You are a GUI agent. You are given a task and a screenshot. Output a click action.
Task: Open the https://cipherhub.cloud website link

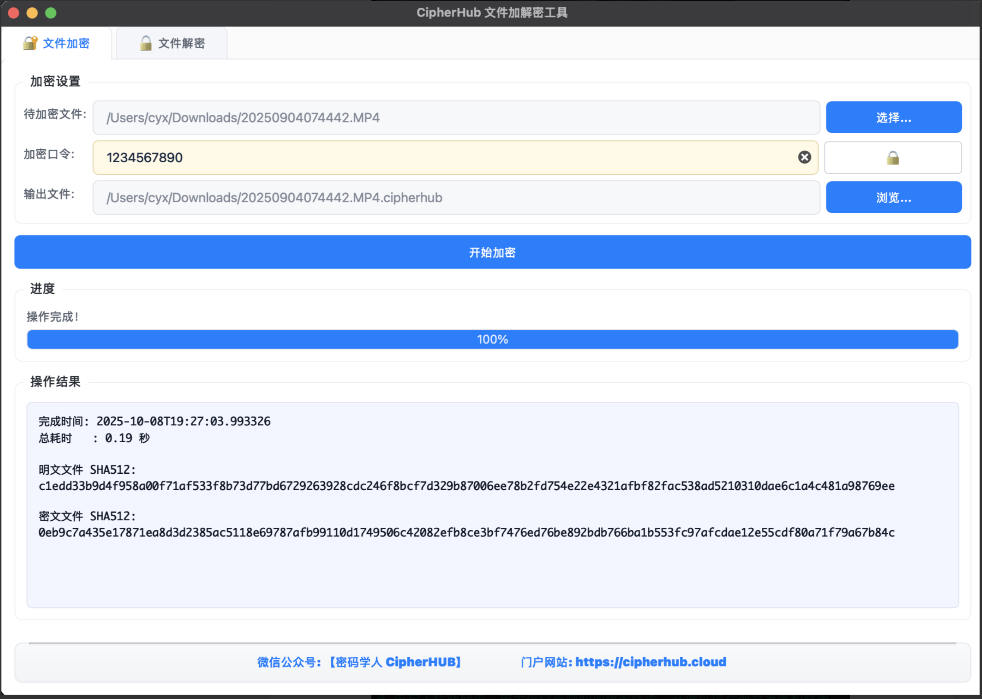651,661
